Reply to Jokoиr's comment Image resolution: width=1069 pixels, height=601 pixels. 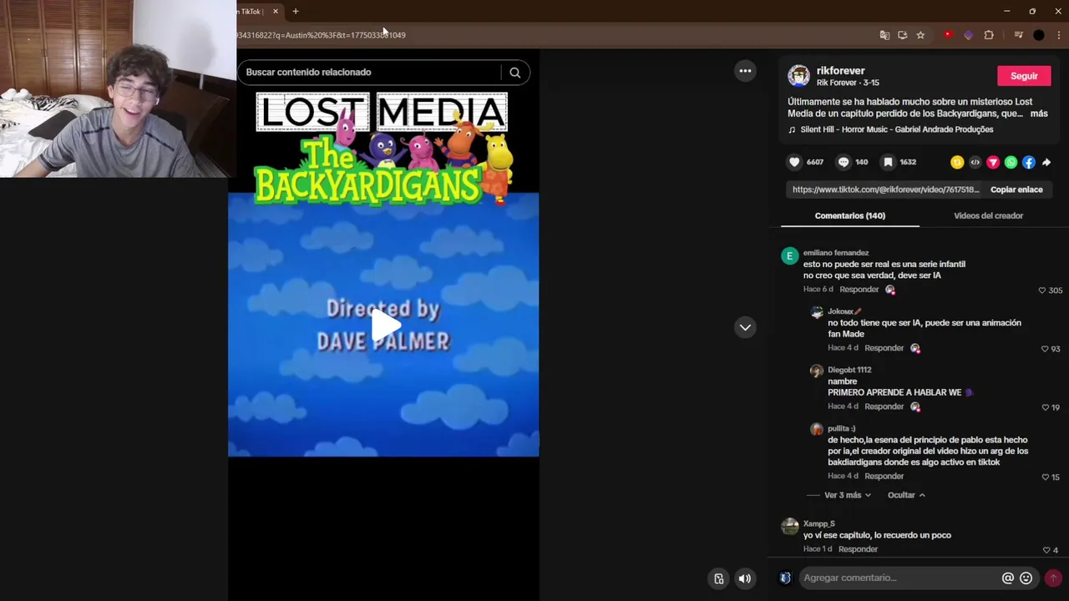[884, 348]
